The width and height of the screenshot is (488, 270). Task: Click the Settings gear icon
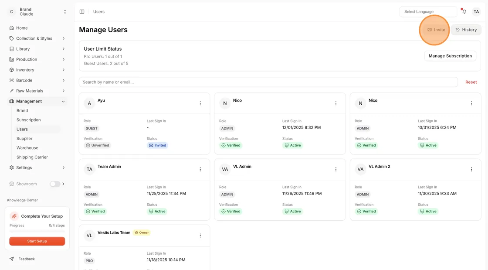coord(11,167)
